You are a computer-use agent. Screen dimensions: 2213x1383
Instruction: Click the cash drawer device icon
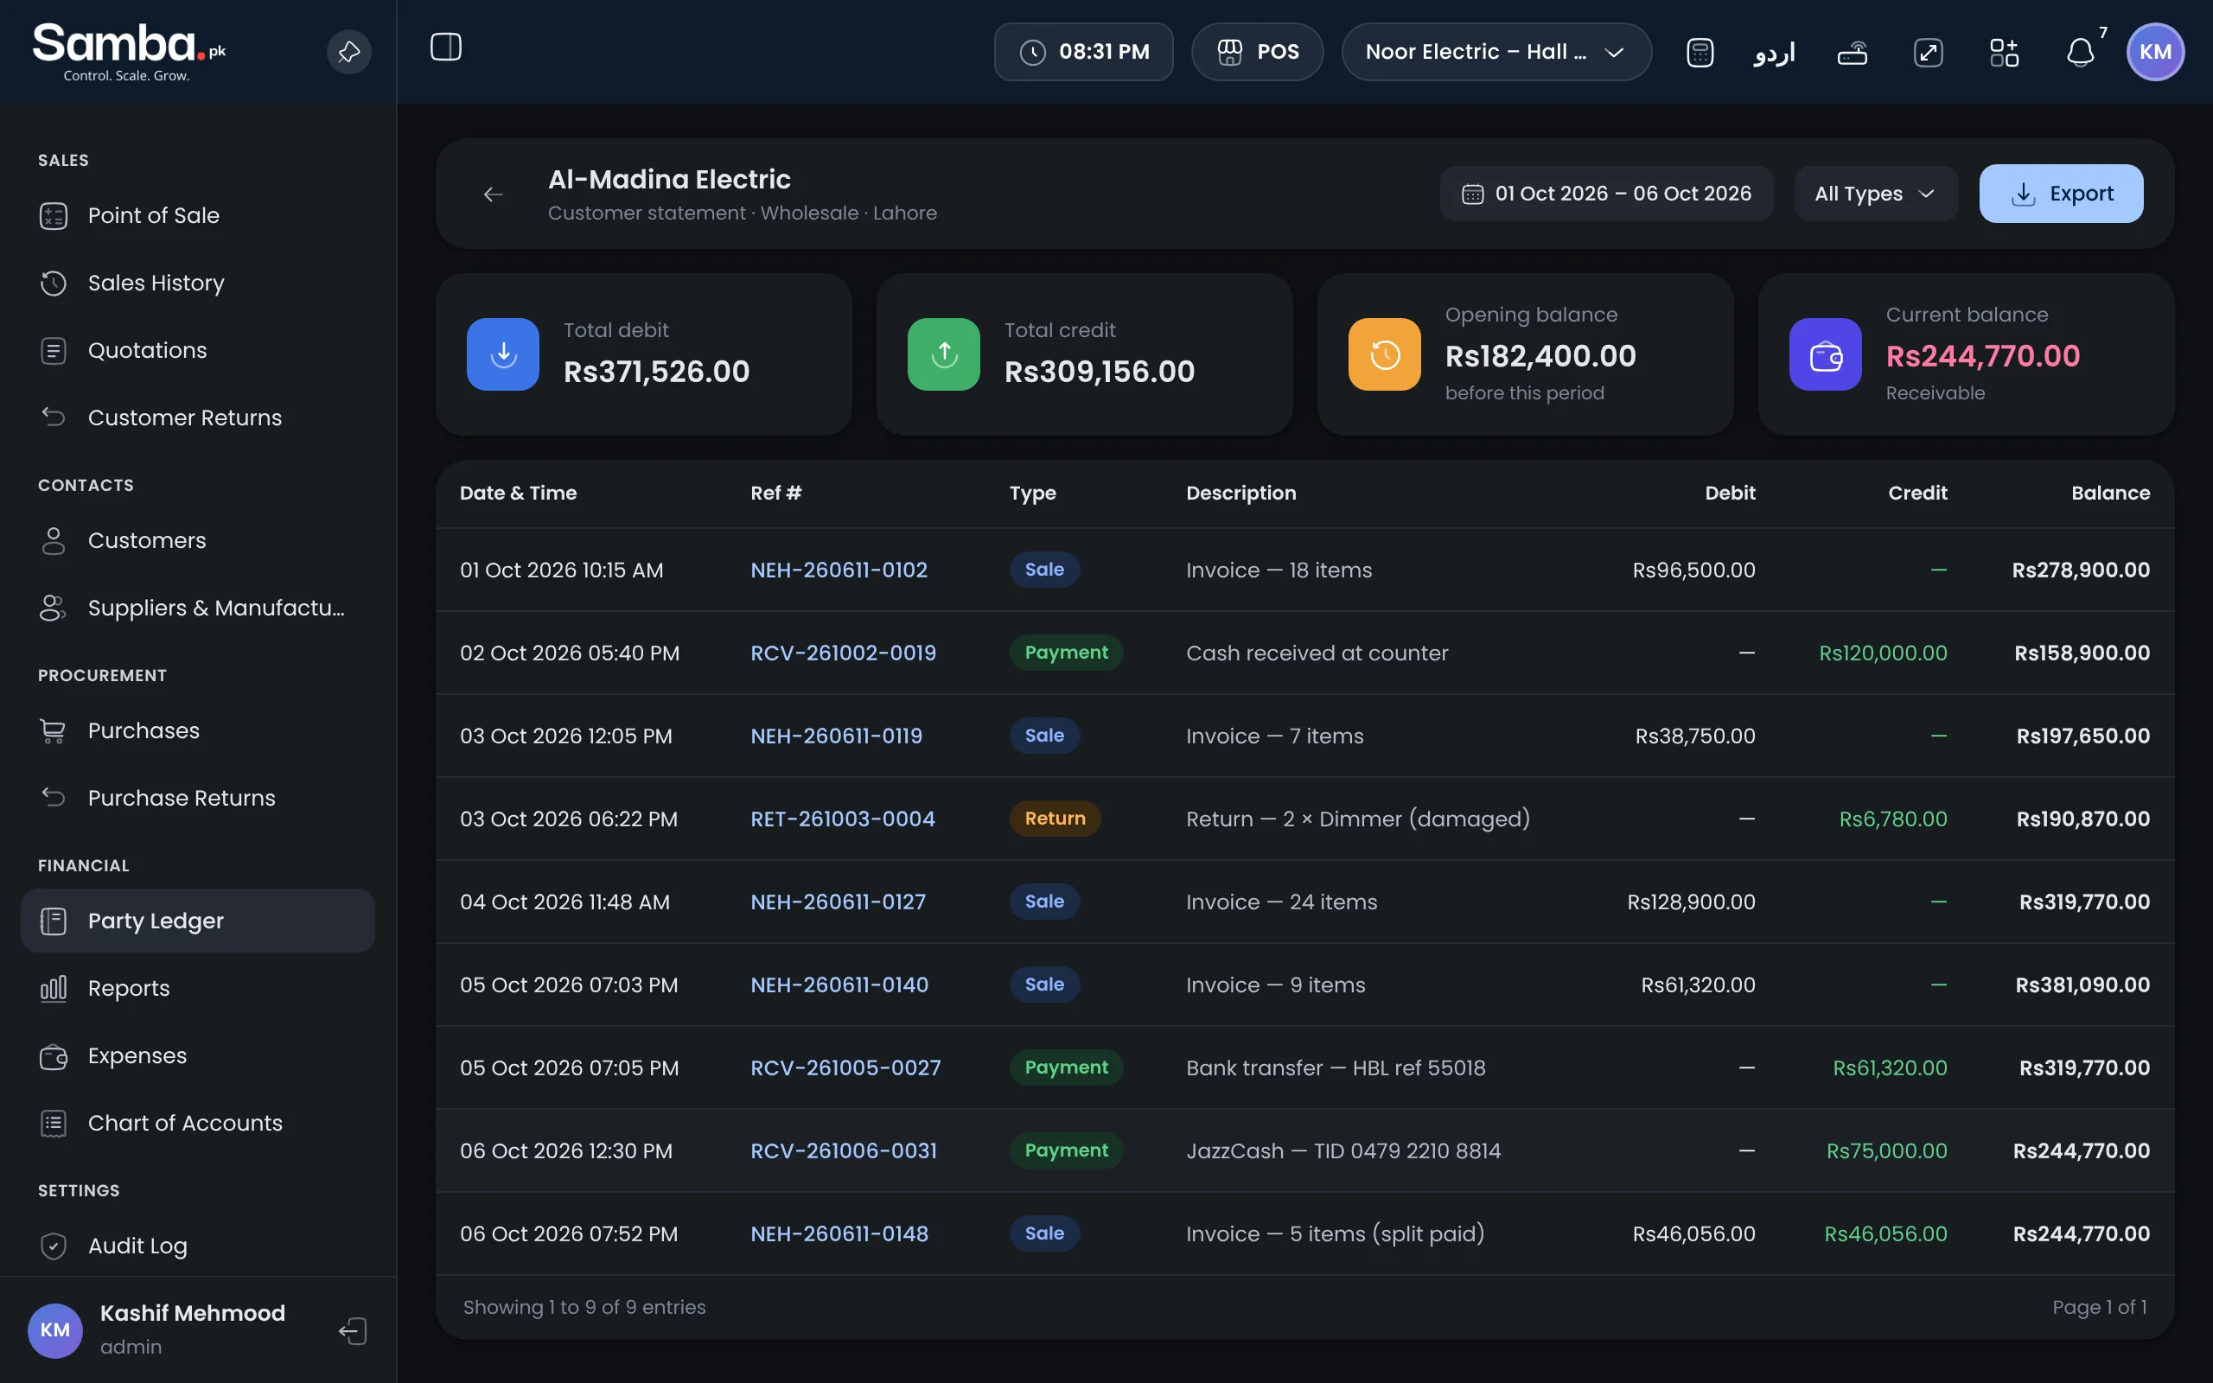(x=1852, y=52)
